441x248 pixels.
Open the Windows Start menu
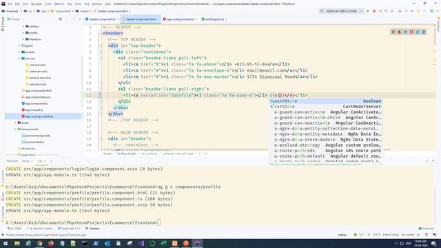6,243
